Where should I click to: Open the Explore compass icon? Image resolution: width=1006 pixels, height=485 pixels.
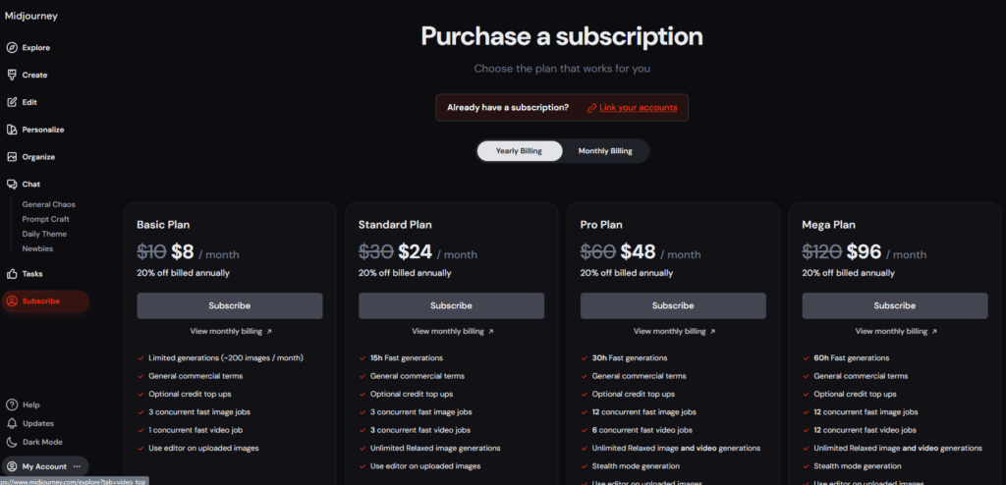pos(12,47)
